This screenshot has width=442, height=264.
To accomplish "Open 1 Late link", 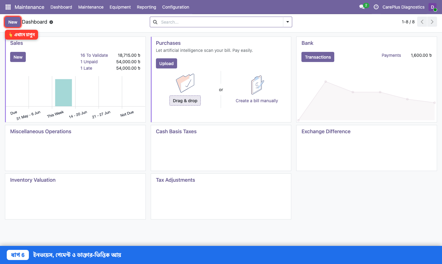I will (86, 68).
